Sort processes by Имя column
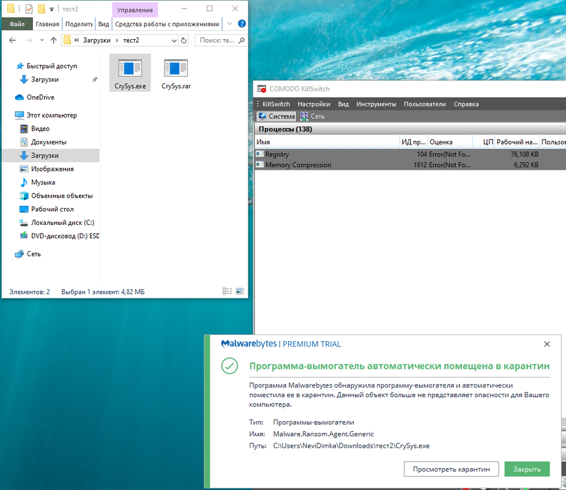Viewport: 566px width, 490px height. click(327, 142)
